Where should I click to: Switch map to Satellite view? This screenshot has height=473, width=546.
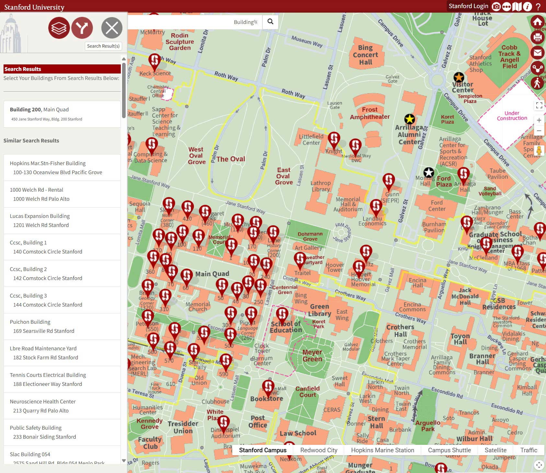point(495,450)
